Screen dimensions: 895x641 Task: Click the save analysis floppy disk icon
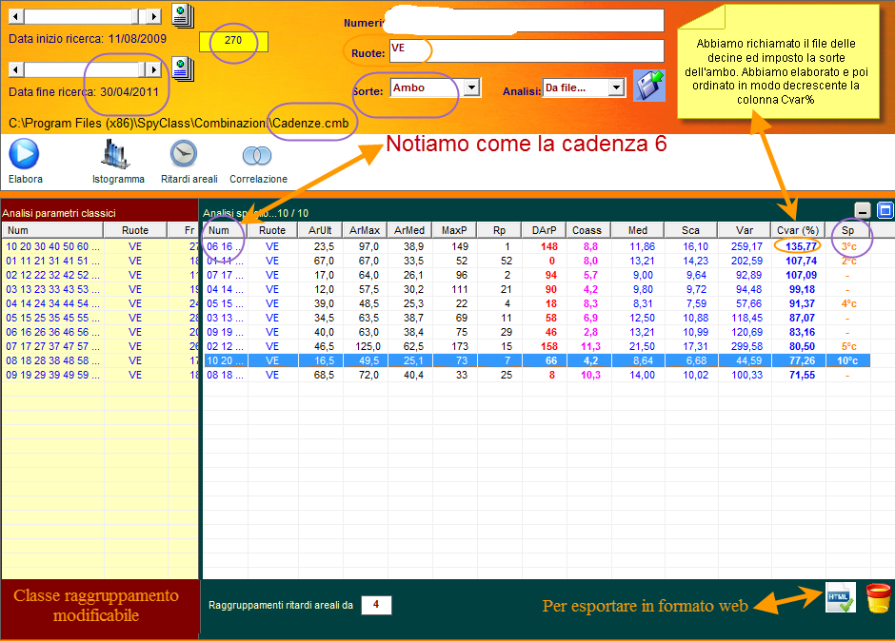point(649,86)
